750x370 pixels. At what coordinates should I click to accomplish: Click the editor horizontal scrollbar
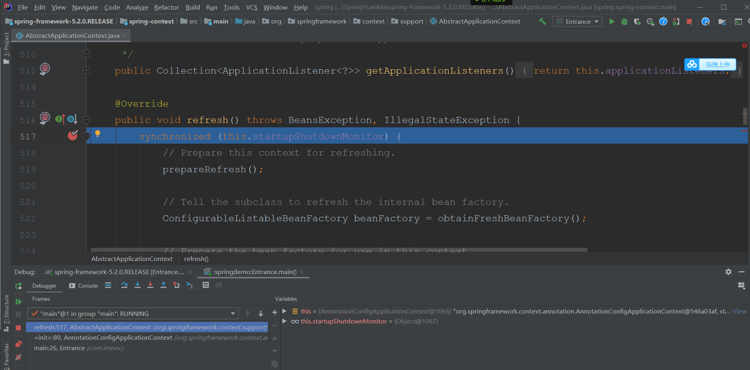click(x=339, y=250)
